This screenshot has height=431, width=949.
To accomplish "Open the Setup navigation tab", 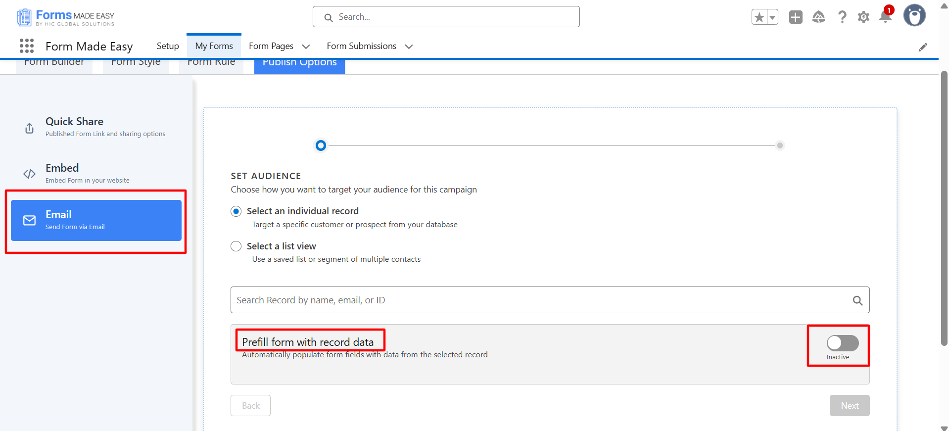I will tap(168, 46).
